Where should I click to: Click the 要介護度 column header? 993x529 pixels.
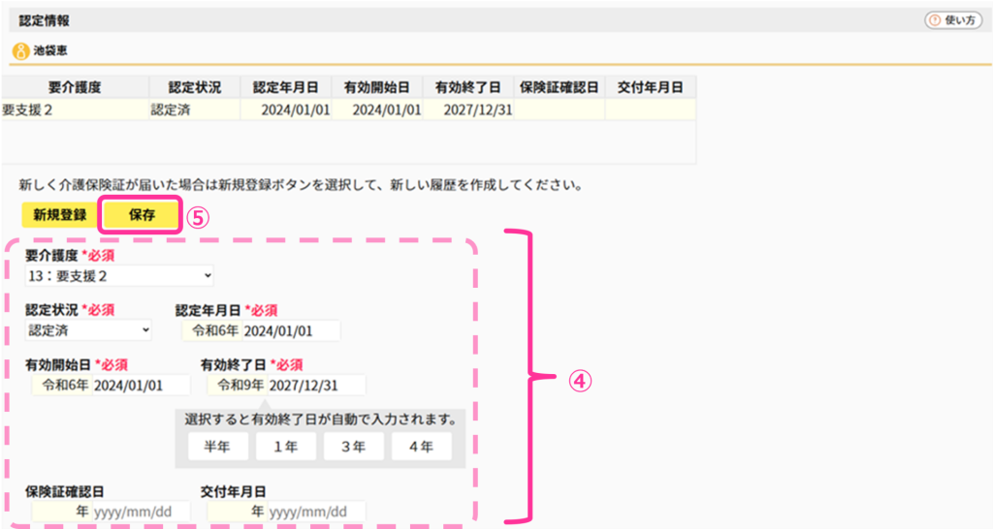click(x=75, y=88)
